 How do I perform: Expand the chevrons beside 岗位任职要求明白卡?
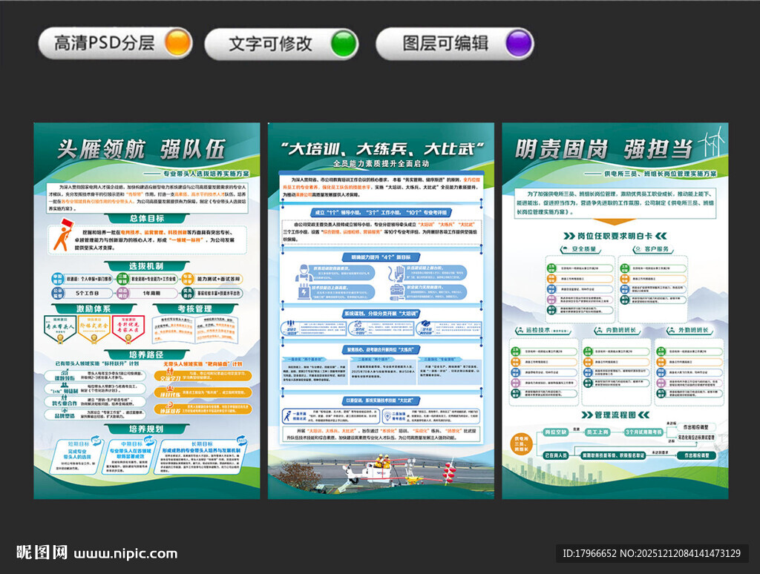tap(568, 235)
